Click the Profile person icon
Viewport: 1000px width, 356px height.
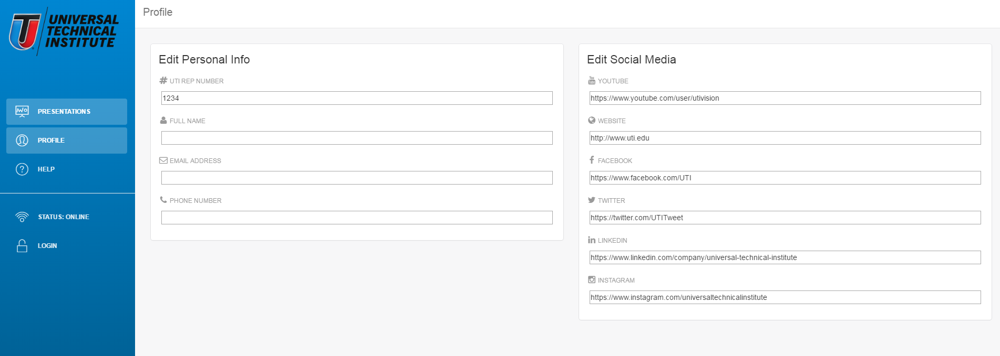click(x=22, y=140)
